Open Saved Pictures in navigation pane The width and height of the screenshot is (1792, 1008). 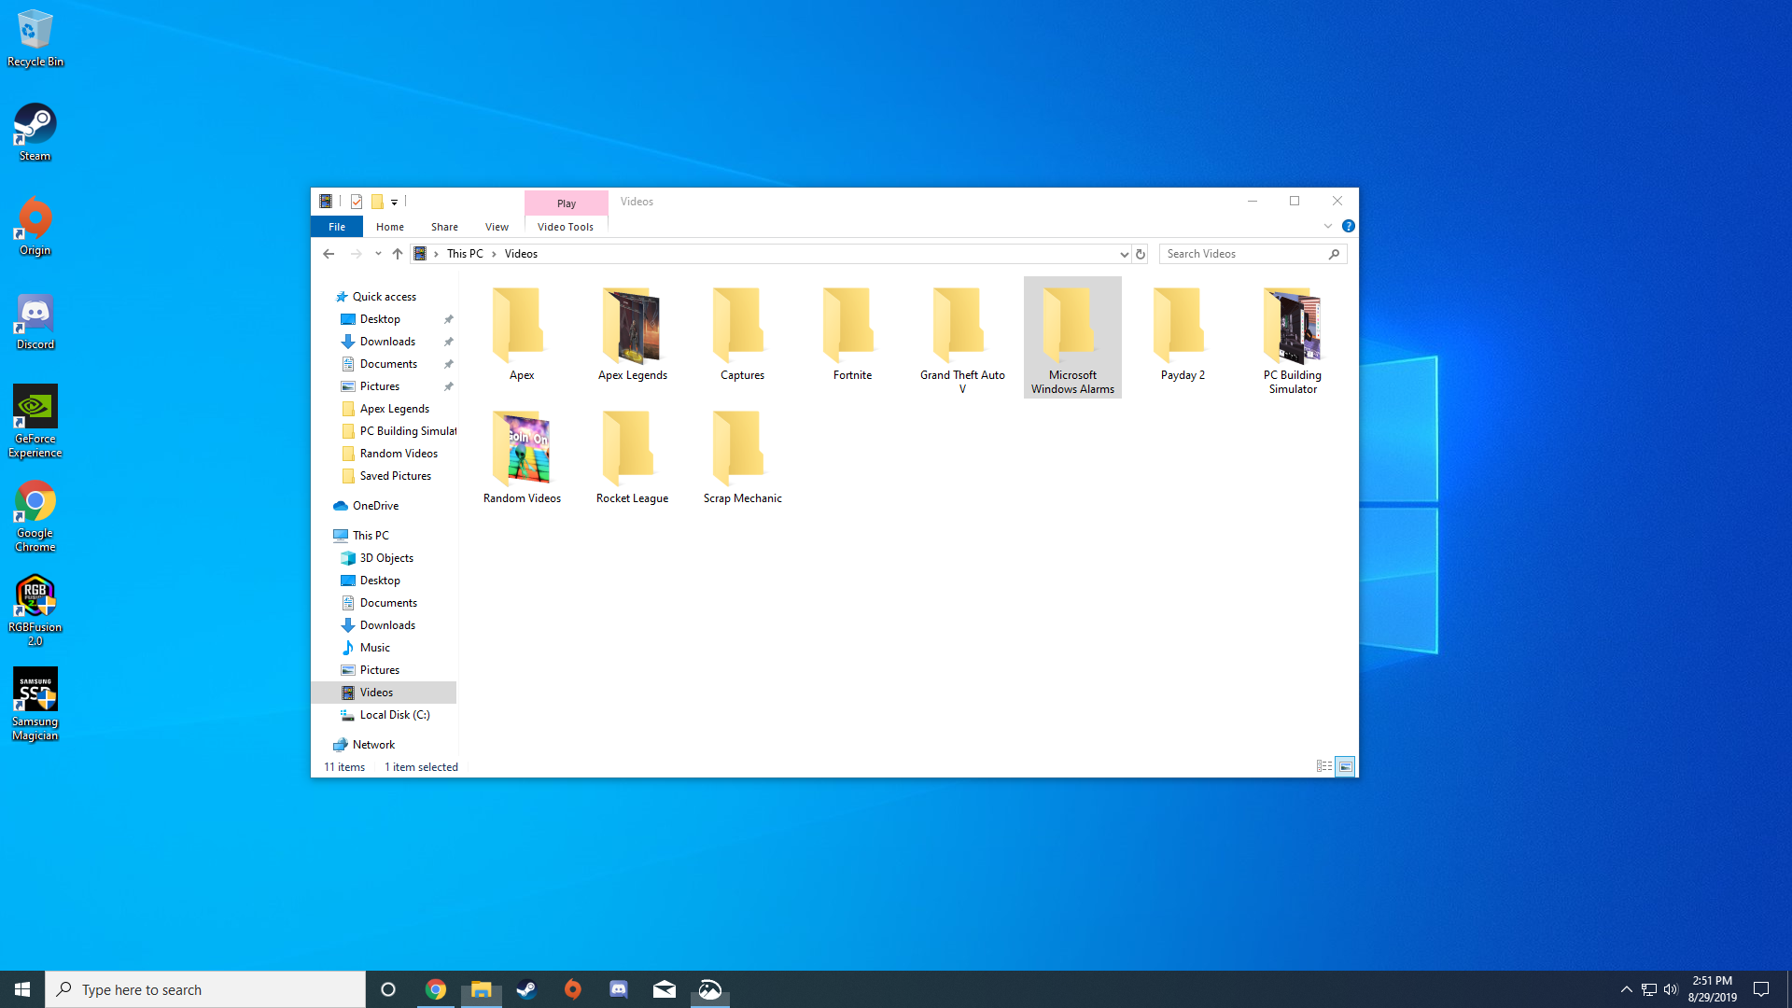(x=396, y=476)
